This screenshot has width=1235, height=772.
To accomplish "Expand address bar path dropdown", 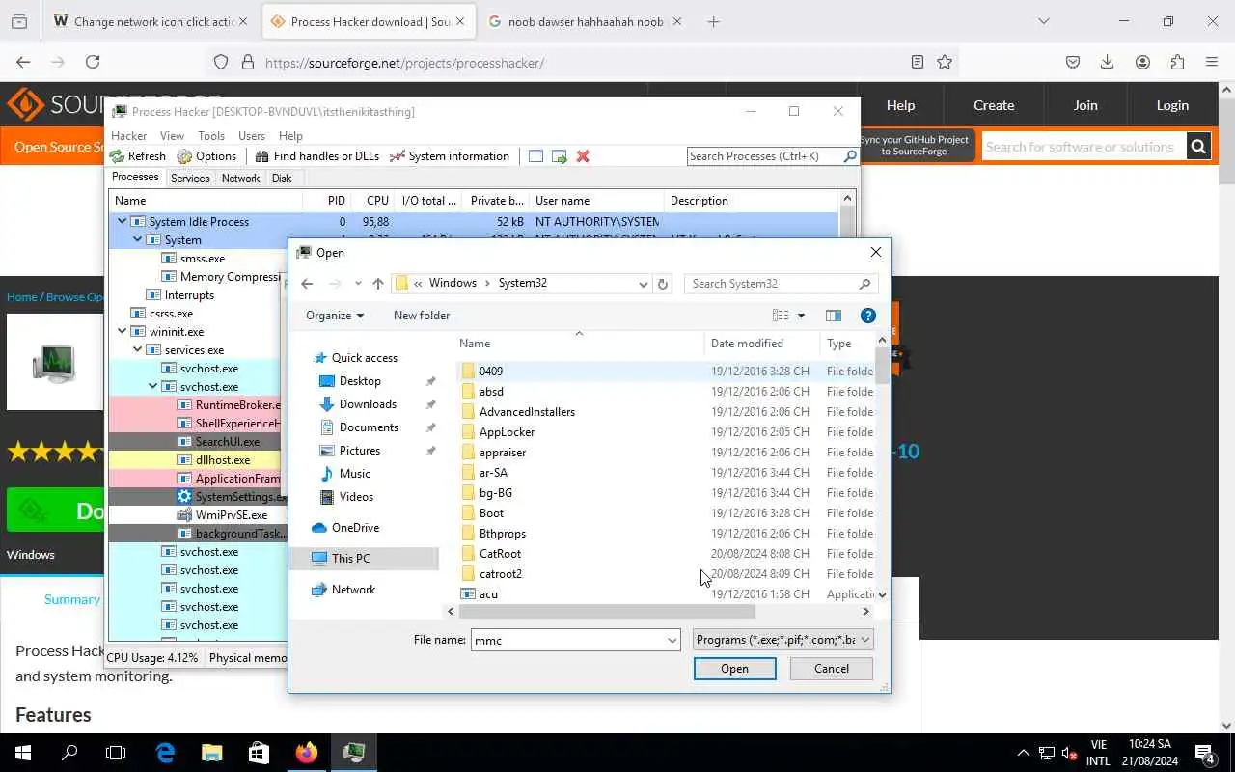I will [643, 284].
